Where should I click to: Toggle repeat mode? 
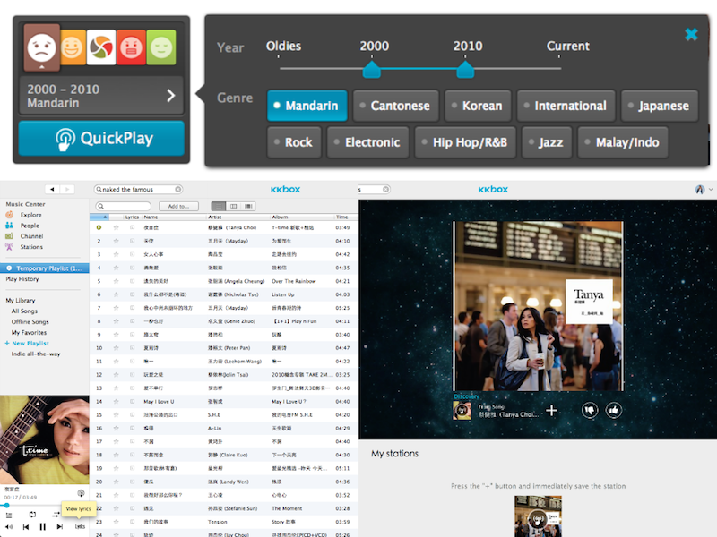click(x=32, y=515)
